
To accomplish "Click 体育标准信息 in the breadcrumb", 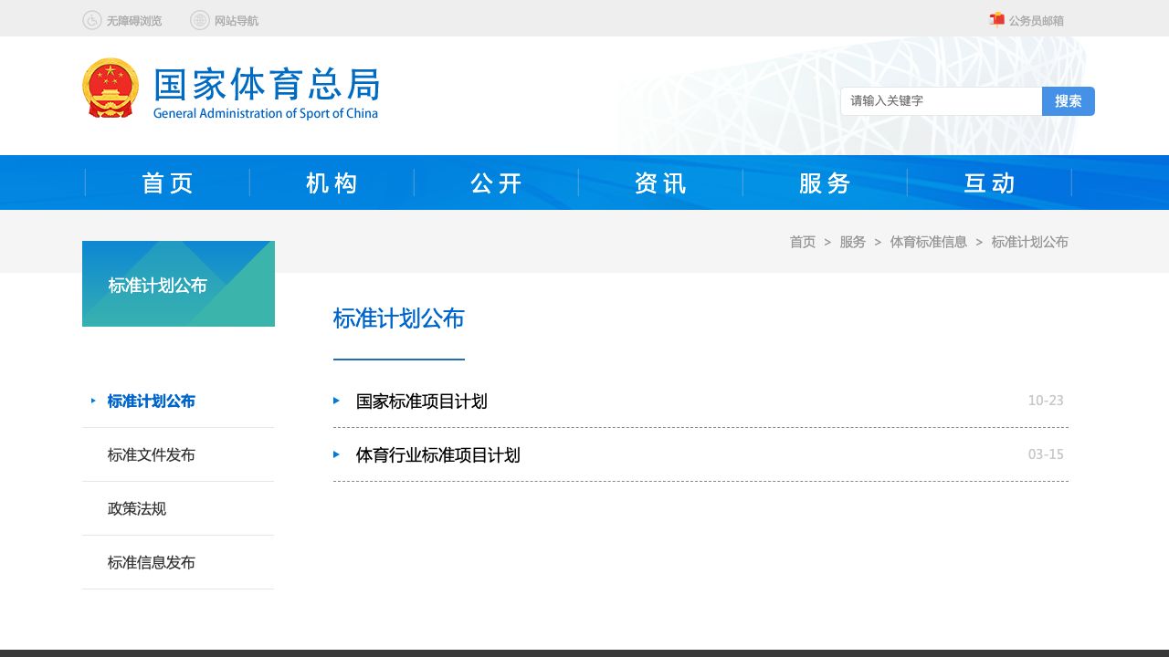I will coord(928,242).
